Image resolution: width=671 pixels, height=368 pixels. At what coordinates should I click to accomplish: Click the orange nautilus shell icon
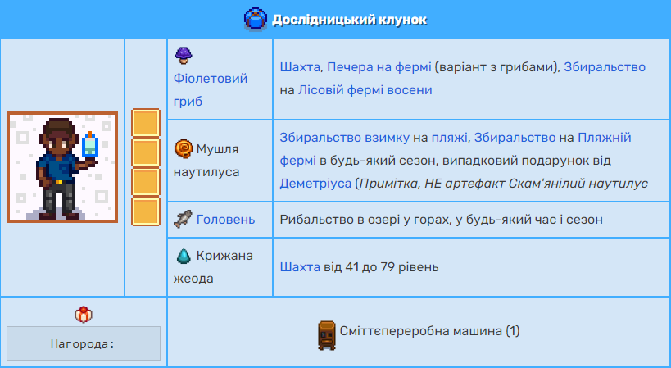point(184,149)
